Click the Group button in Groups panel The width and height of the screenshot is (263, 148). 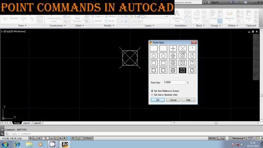click(213, 15)
